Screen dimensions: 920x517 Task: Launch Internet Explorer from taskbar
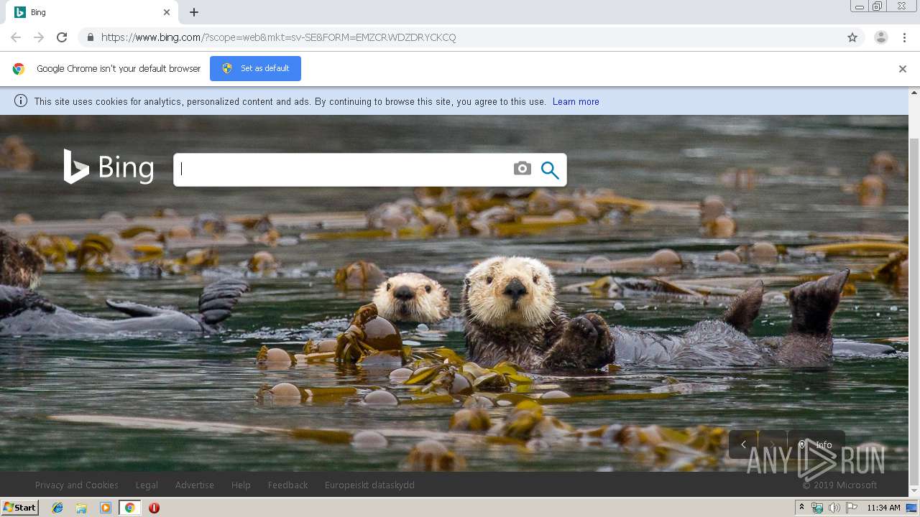click(57, 508)
